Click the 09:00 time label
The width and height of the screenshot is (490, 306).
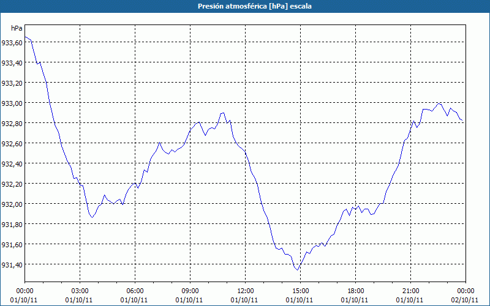[190, 291]
